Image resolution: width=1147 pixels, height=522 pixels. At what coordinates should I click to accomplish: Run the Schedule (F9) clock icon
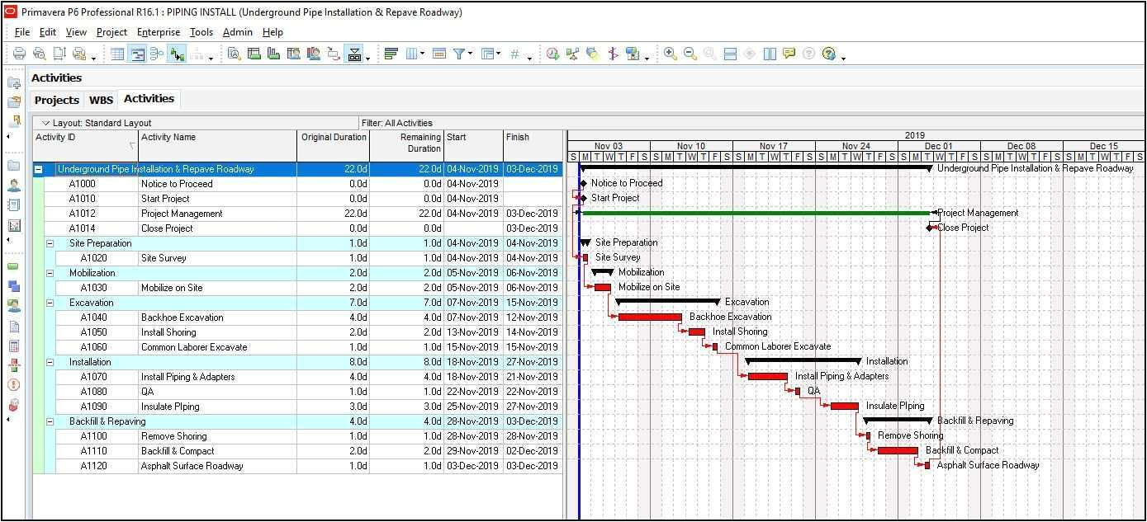point(552,54)
